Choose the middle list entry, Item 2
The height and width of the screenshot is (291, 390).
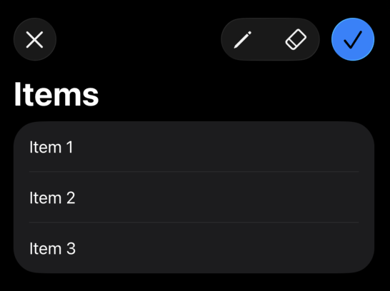[194, 198]
